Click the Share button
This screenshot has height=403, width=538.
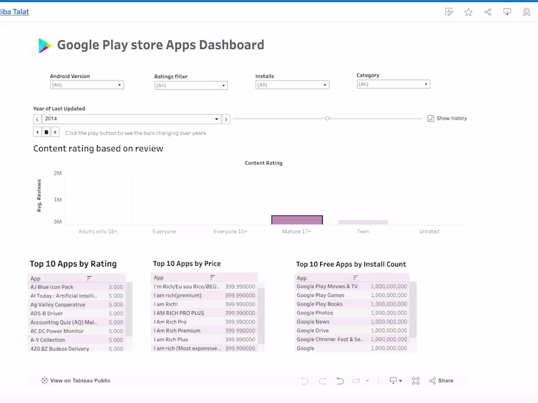441,381
